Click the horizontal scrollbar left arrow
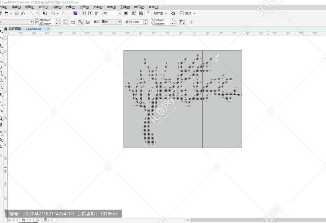 (188, 220)
